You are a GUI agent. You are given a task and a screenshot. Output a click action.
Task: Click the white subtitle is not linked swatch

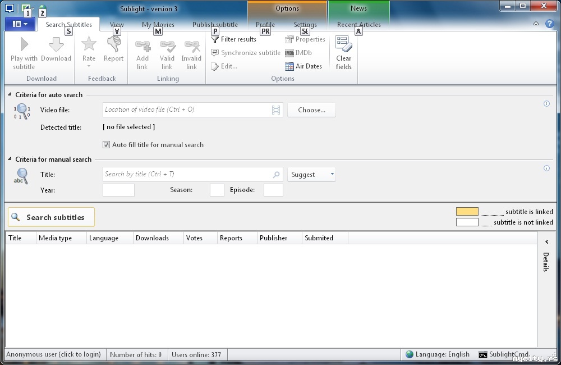tap(467, 222)
